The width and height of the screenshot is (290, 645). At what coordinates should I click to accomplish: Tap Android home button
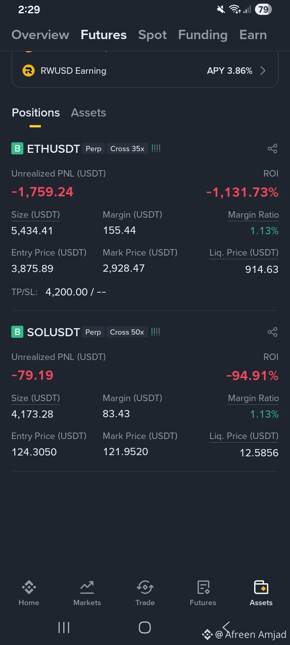point(145,627)
